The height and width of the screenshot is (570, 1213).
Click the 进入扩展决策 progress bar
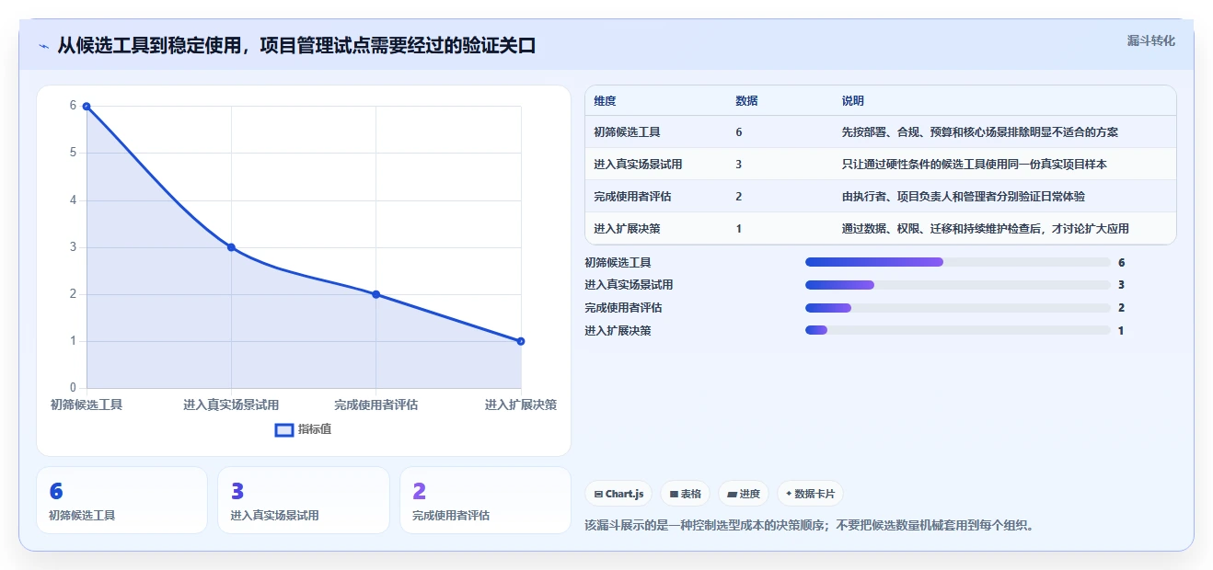click(x=958, y=330)
